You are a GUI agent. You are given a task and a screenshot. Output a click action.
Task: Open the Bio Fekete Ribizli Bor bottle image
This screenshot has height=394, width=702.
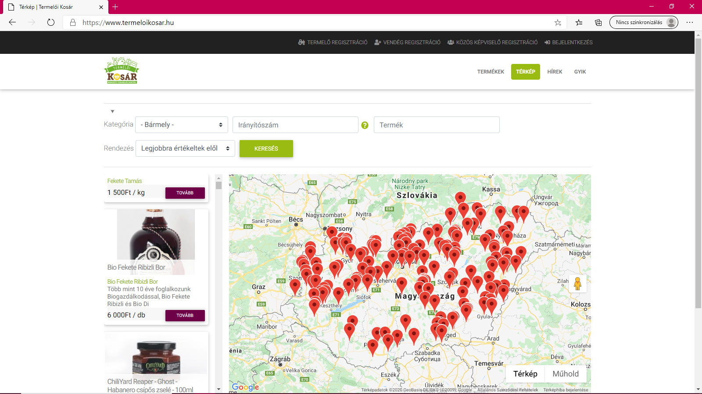[x=156, y=242]
